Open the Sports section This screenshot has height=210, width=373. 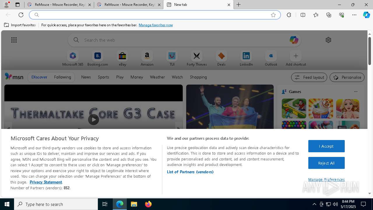103,77
